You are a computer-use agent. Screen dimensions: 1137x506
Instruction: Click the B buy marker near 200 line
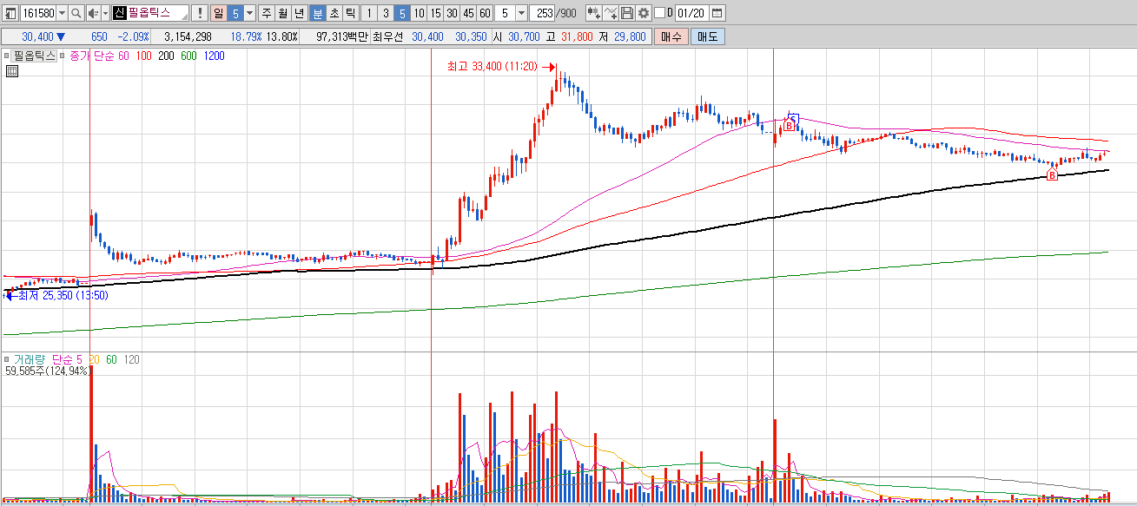coord(1052,175)
